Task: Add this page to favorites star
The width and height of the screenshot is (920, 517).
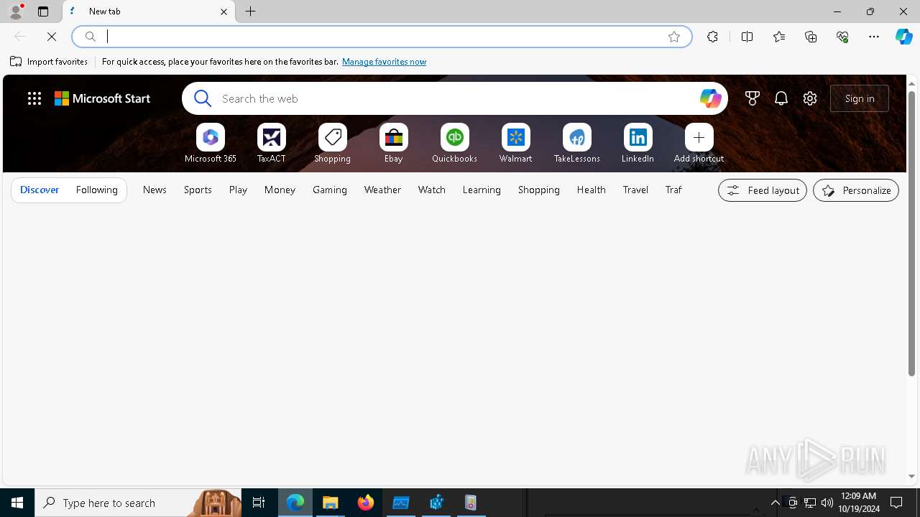Action: point(674,37)
